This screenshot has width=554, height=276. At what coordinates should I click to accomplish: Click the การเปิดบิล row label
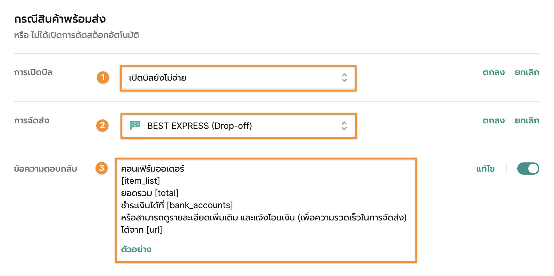click(x=33, y=72)
